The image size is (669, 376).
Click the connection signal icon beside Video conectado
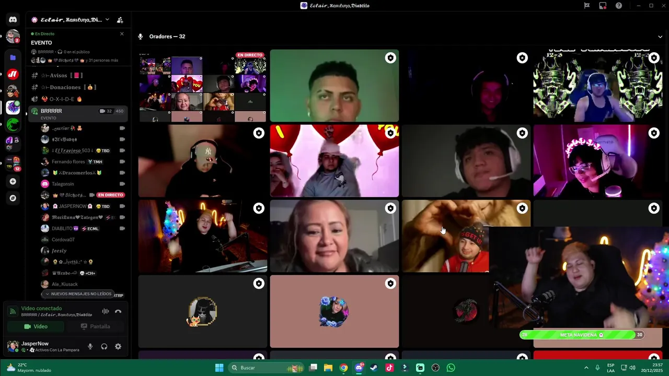(13, 312)
